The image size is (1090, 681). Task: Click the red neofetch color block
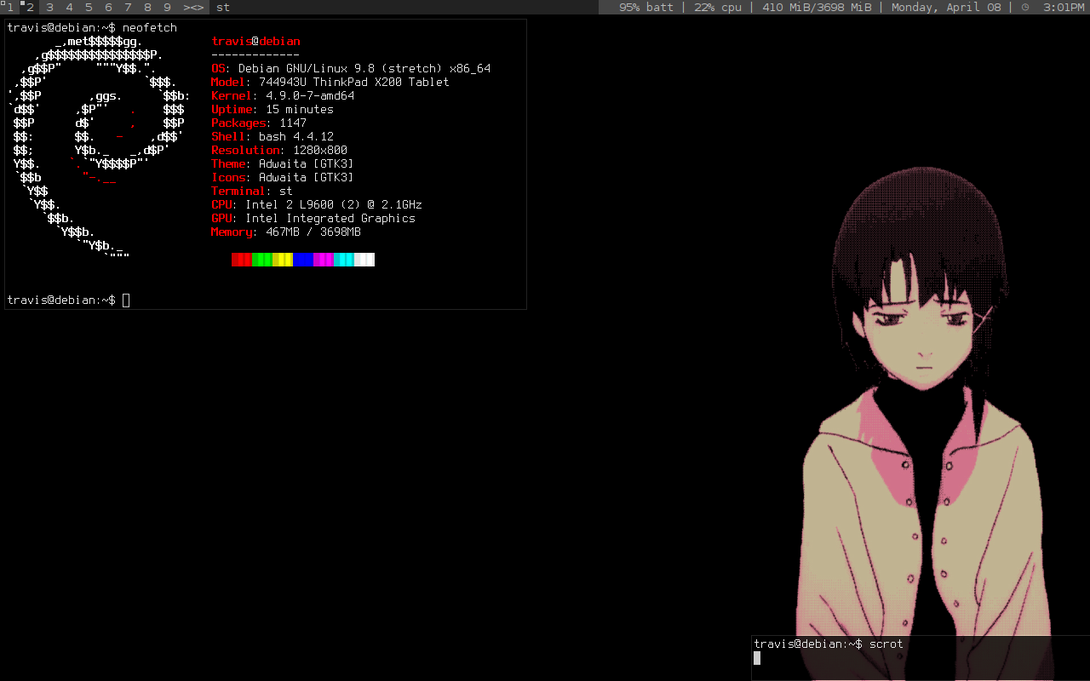[241, 260]
